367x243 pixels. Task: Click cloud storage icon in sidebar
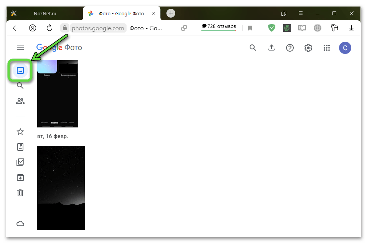[20, 223]
